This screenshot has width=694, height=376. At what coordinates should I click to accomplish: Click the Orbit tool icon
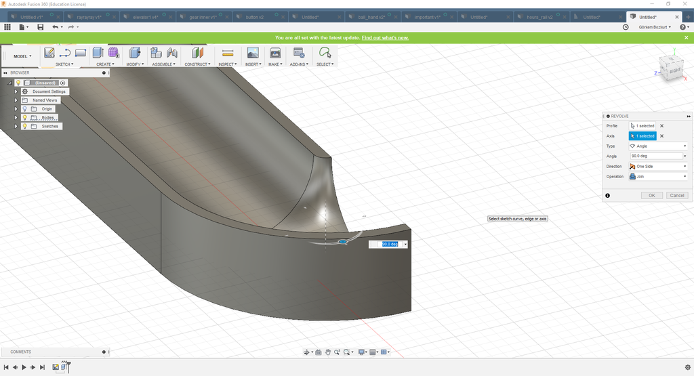(x=307, y=352)
